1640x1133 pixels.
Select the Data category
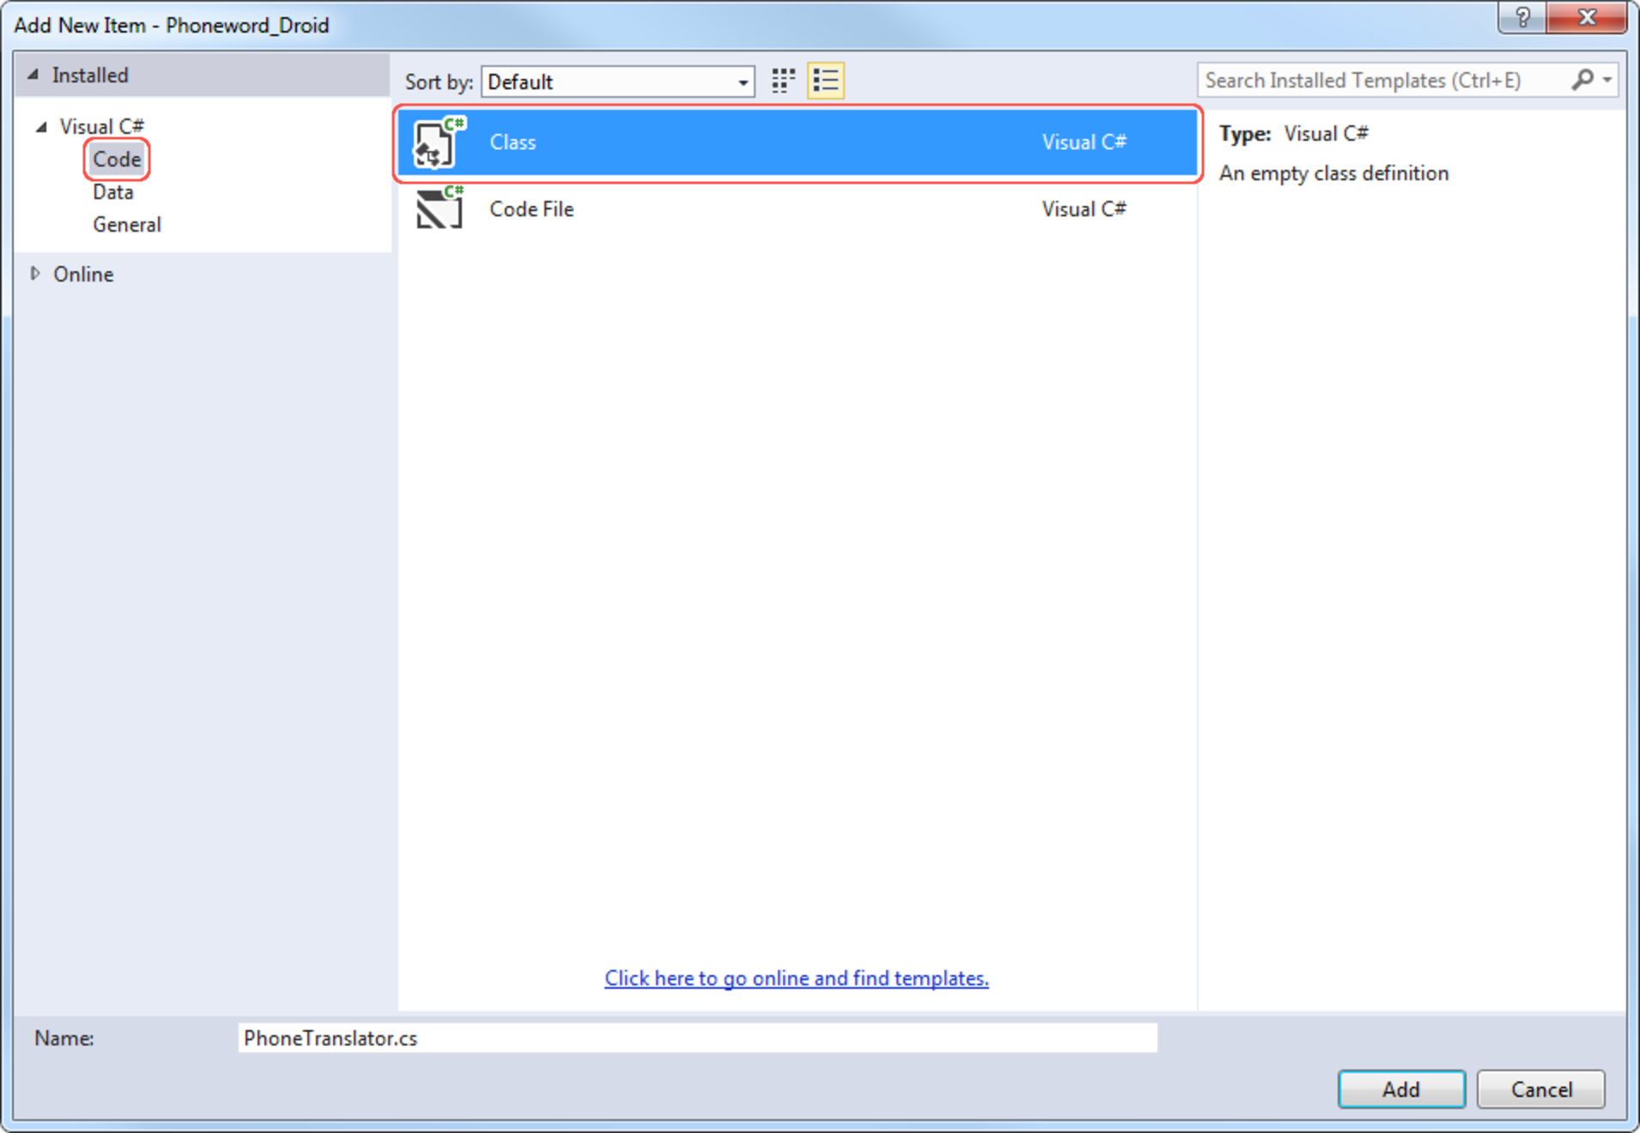[113, 192]
